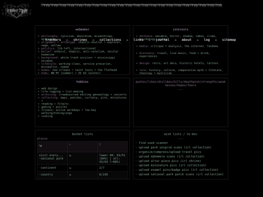Select the 'fitness: active workdays' line
Screen dimensions: 263x197
point(69,111)
